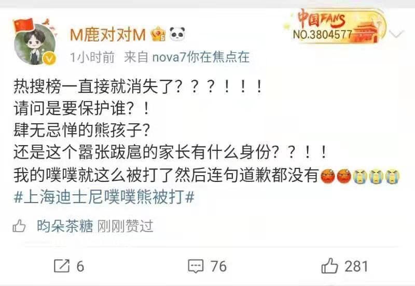Open the repost/share icon
The image size is (415, 286).
[x=62, y=266]
